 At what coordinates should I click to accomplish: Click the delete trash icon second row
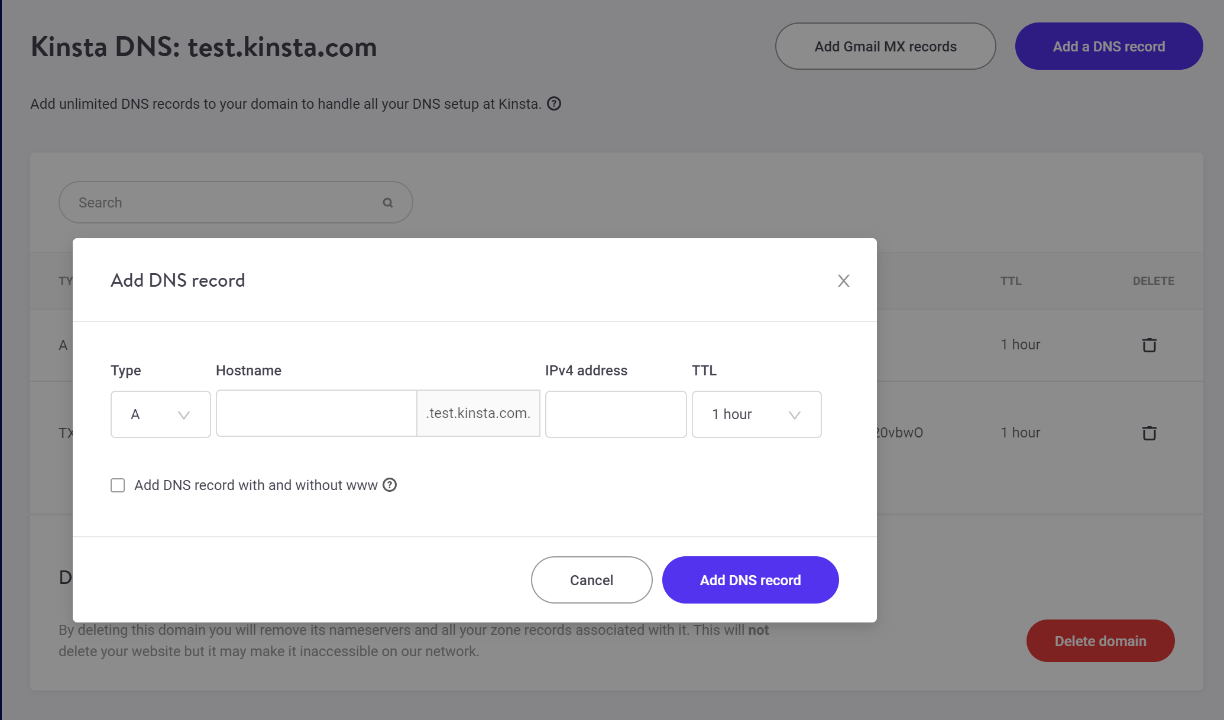click(1149, 432)
